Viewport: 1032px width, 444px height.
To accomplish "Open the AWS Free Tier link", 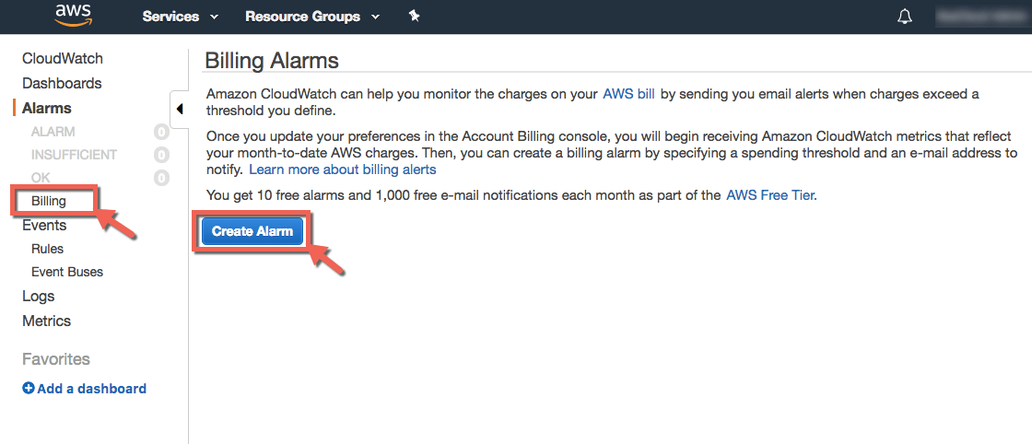I will pyautogui.click(x=771, y=195).
